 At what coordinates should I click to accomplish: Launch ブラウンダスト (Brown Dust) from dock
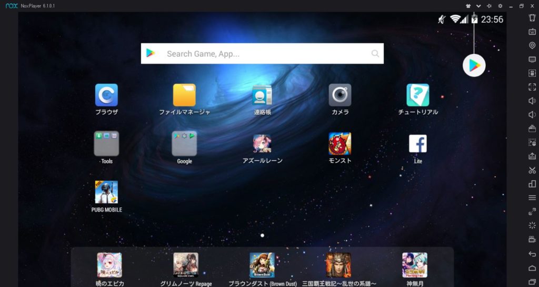(262, 265)
